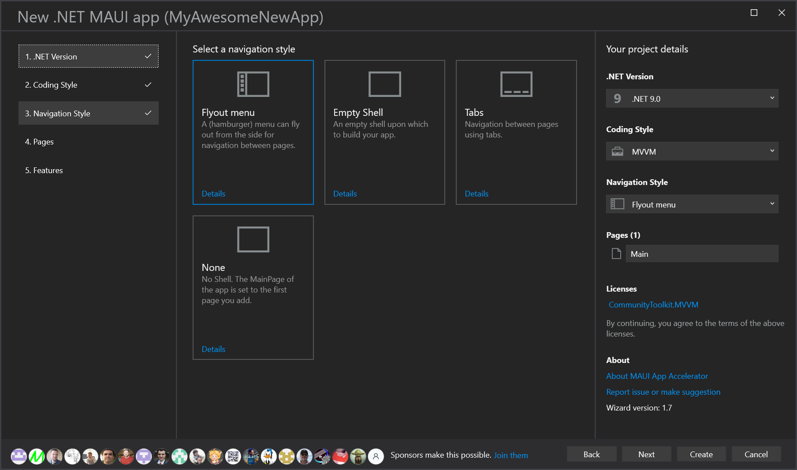This screenshot has height=470, width=797.
Task: Click the 'Wizard version: 1.7' text
Action: coord(639,408)
